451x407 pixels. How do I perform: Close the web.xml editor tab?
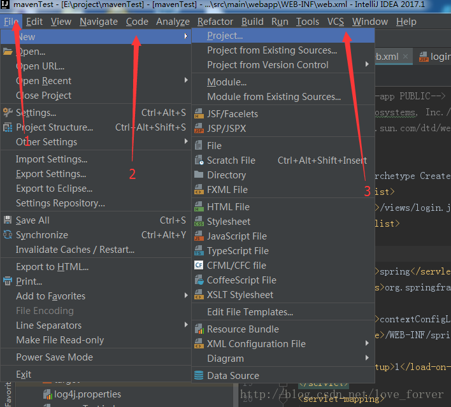[x=405, y=57]
